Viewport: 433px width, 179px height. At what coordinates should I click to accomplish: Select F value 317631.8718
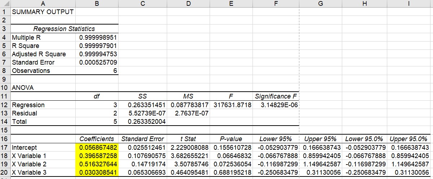pos(231,105)
